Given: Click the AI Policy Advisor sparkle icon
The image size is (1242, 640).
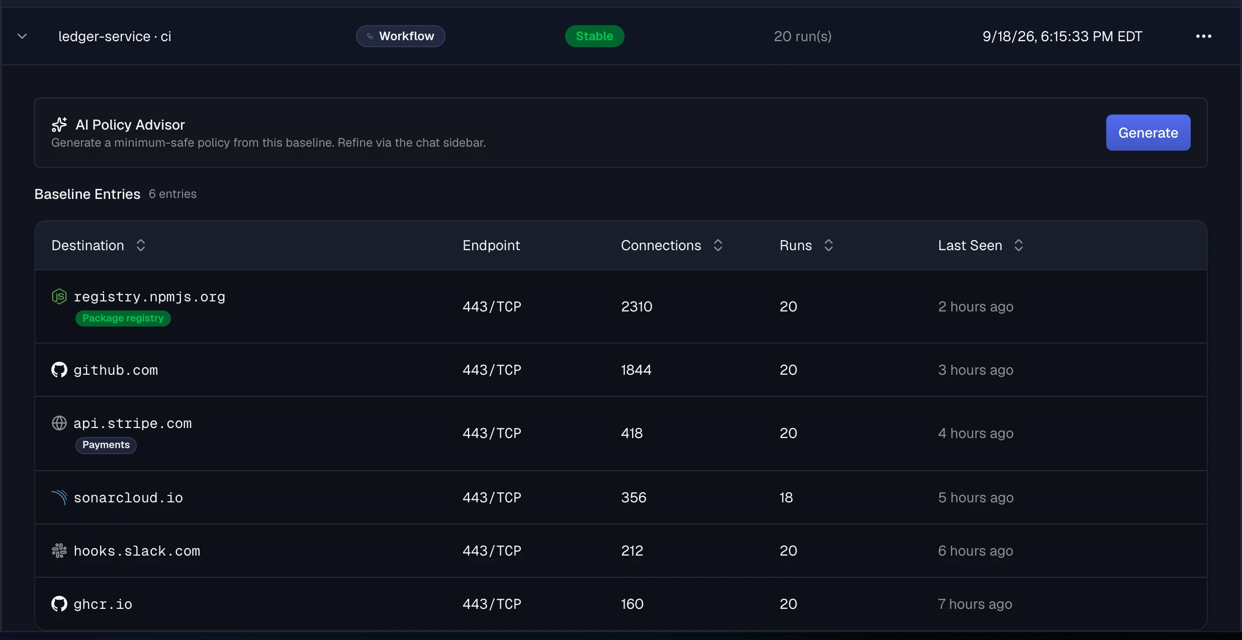Looking at the screenshot, I should [x=59, y=125].
